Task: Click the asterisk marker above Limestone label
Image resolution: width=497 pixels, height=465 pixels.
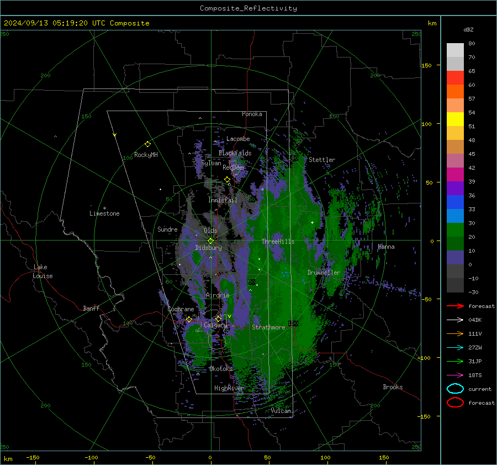Action: (x=104, y=208)
